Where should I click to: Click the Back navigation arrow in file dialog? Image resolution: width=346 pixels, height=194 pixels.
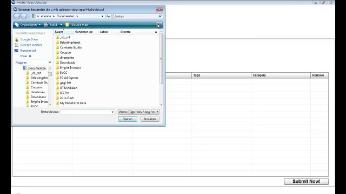tap(17, 16)
